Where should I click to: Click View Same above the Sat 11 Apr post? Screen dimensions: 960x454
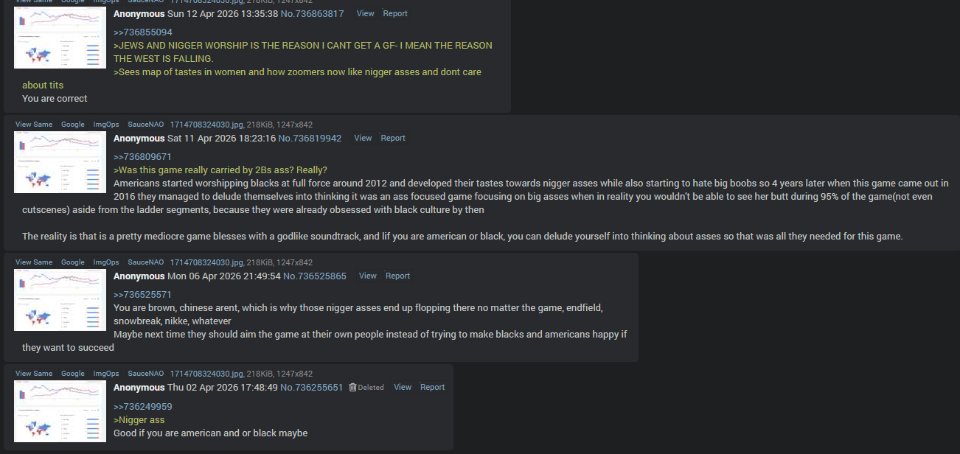34,125
